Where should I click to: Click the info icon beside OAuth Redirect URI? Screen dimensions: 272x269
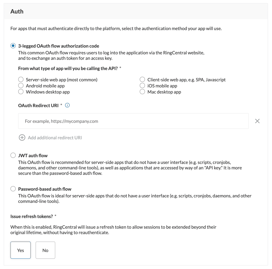pyautogui.click(x=68, y=105)
